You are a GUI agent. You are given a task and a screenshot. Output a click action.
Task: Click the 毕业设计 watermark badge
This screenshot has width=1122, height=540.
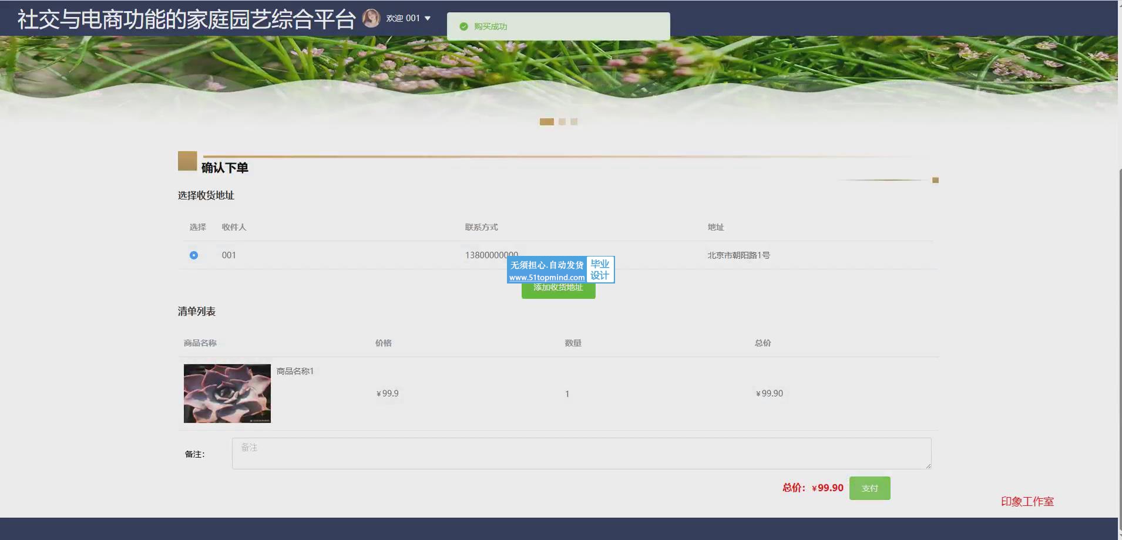pyautogui.click(x=600, y=269)
